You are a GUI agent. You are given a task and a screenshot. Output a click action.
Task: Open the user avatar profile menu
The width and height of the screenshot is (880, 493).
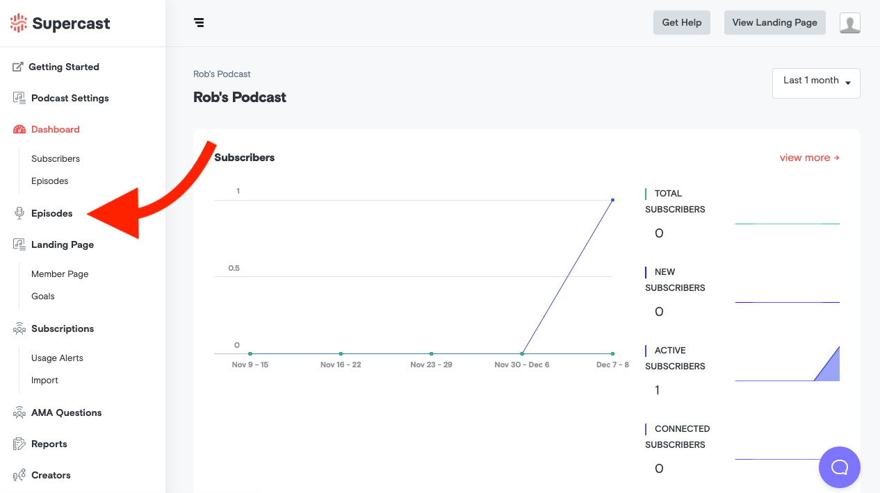point(849,23)
